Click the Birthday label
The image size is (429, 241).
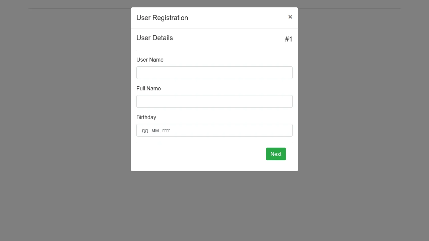point(146,117)
